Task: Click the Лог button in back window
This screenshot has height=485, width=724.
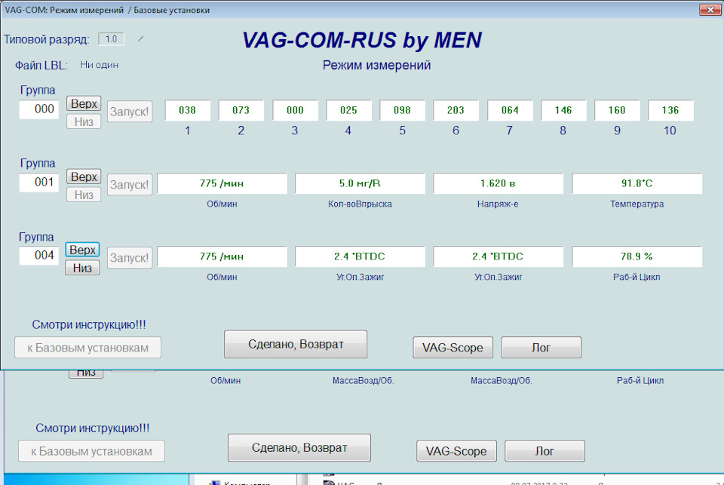Action: point(545,451)
